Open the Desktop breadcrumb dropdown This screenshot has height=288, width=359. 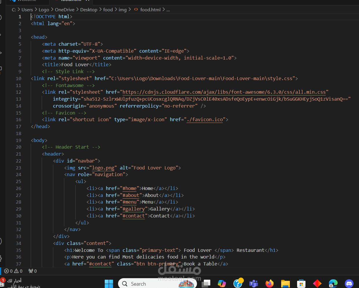(89, 10)
